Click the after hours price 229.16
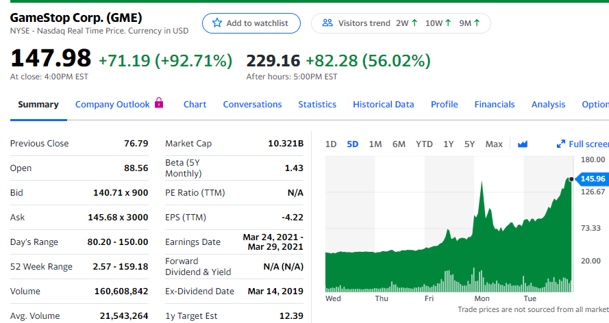The width and height of the screenshot is (609, 323). coord(273,61)
